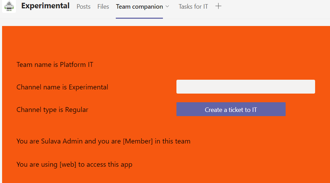Click the [web] client type label
Image resolution: width=330 pixels, height=183 pixels.
click(68, 164)
